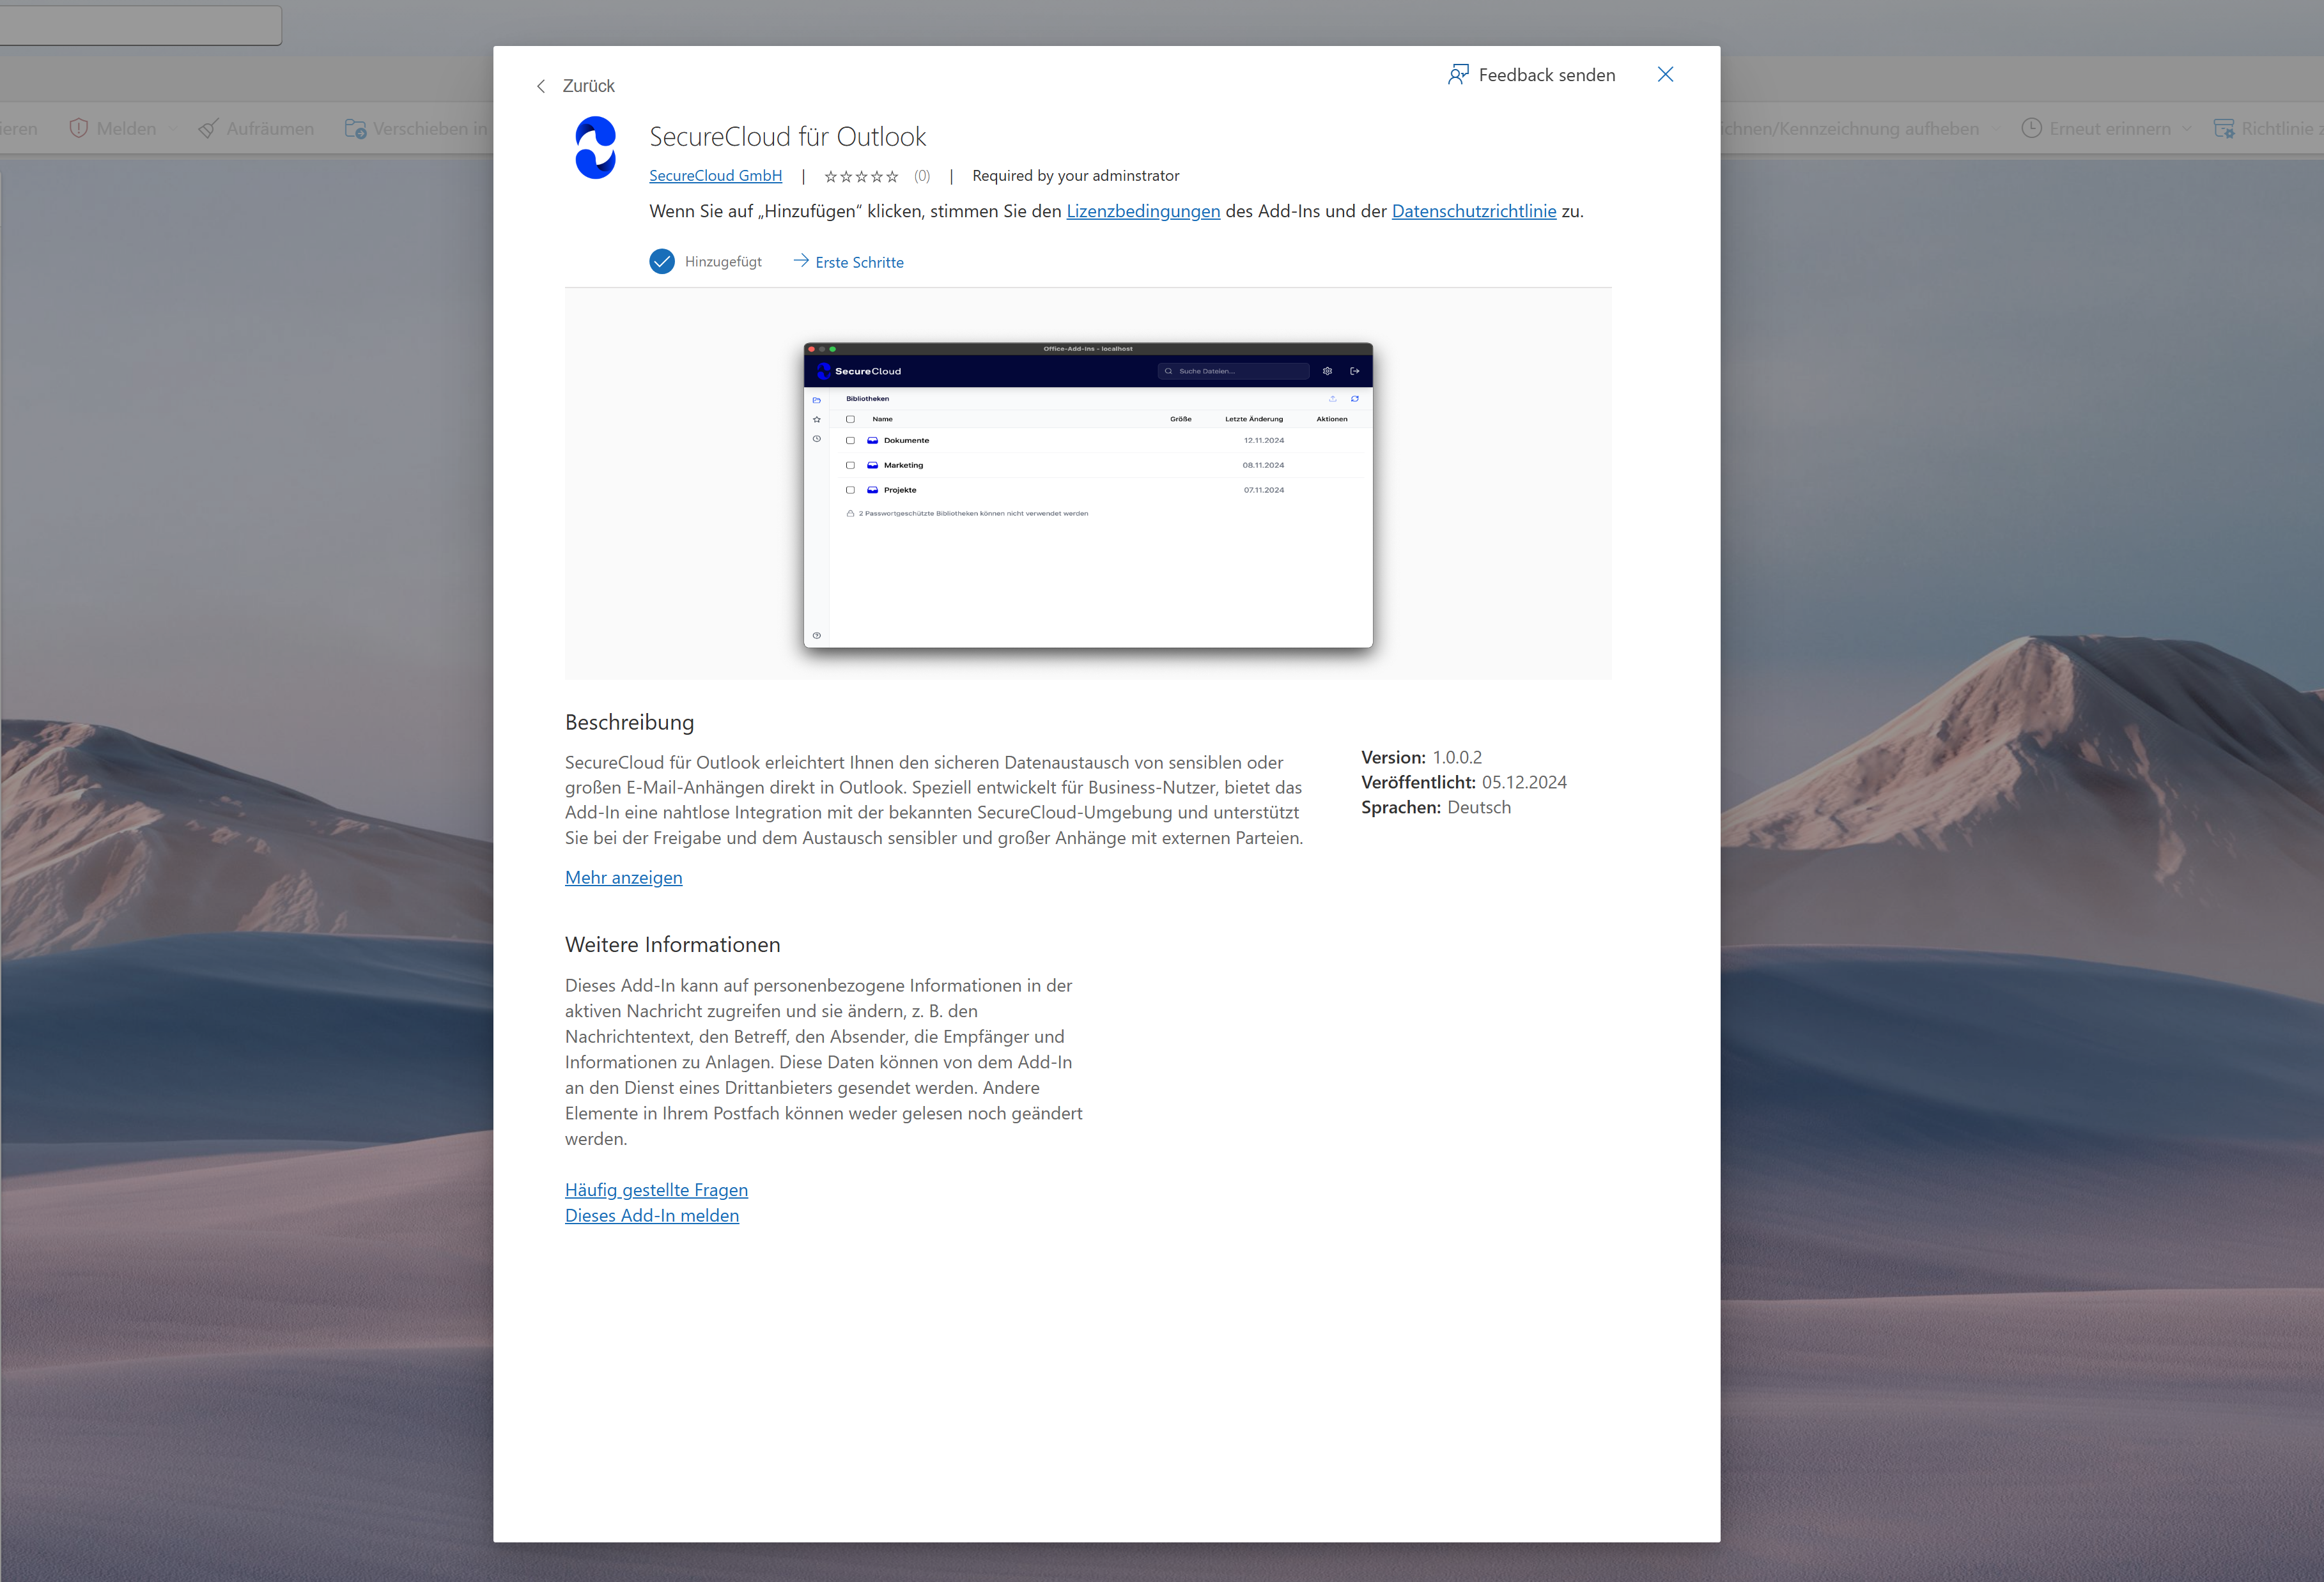Click the Feedback senden person icon

[x=1458, y=75]
